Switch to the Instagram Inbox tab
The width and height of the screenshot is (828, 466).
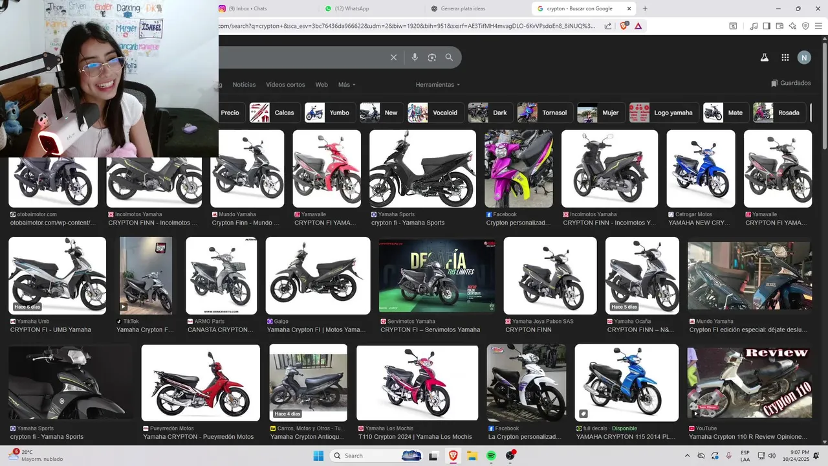click(x=265, y=8)
